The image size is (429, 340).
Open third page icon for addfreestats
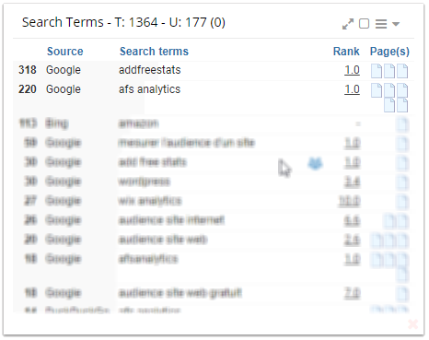[x=402, y=71]
